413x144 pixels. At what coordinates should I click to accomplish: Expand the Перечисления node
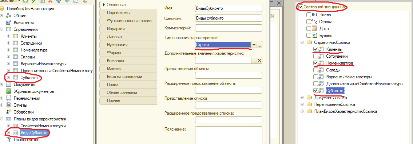[2, 98]
